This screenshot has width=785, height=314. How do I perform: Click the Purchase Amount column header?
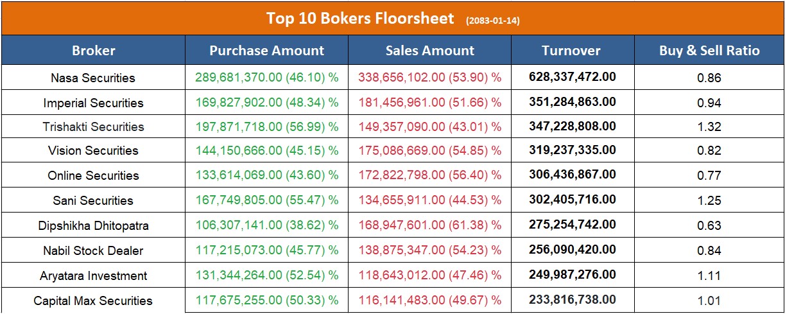[x=266, y=50]
